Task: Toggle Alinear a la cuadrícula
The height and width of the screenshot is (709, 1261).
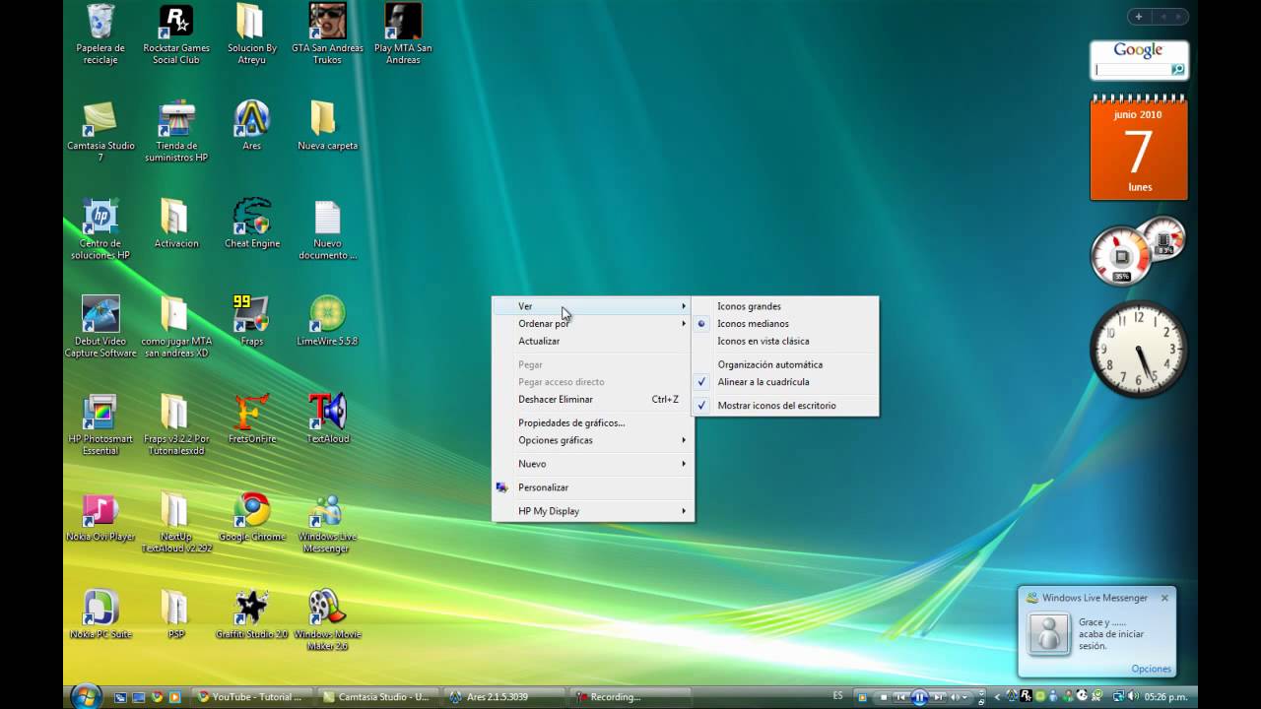Action: 785,382
